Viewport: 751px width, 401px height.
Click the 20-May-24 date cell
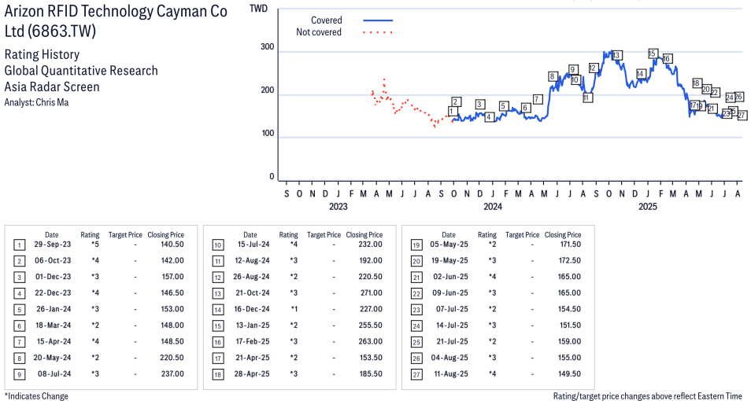pos(52,358)
